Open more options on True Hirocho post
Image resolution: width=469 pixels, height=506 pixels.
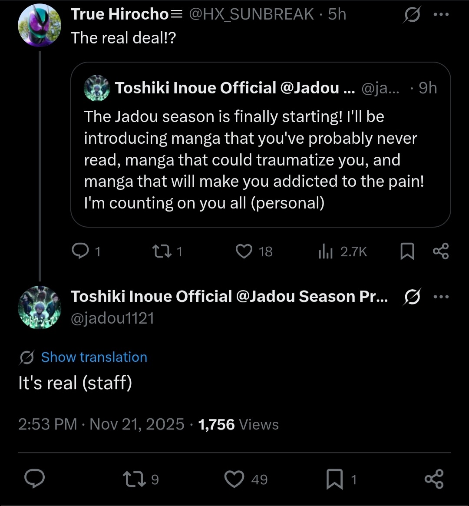click(x=441, y=14)
